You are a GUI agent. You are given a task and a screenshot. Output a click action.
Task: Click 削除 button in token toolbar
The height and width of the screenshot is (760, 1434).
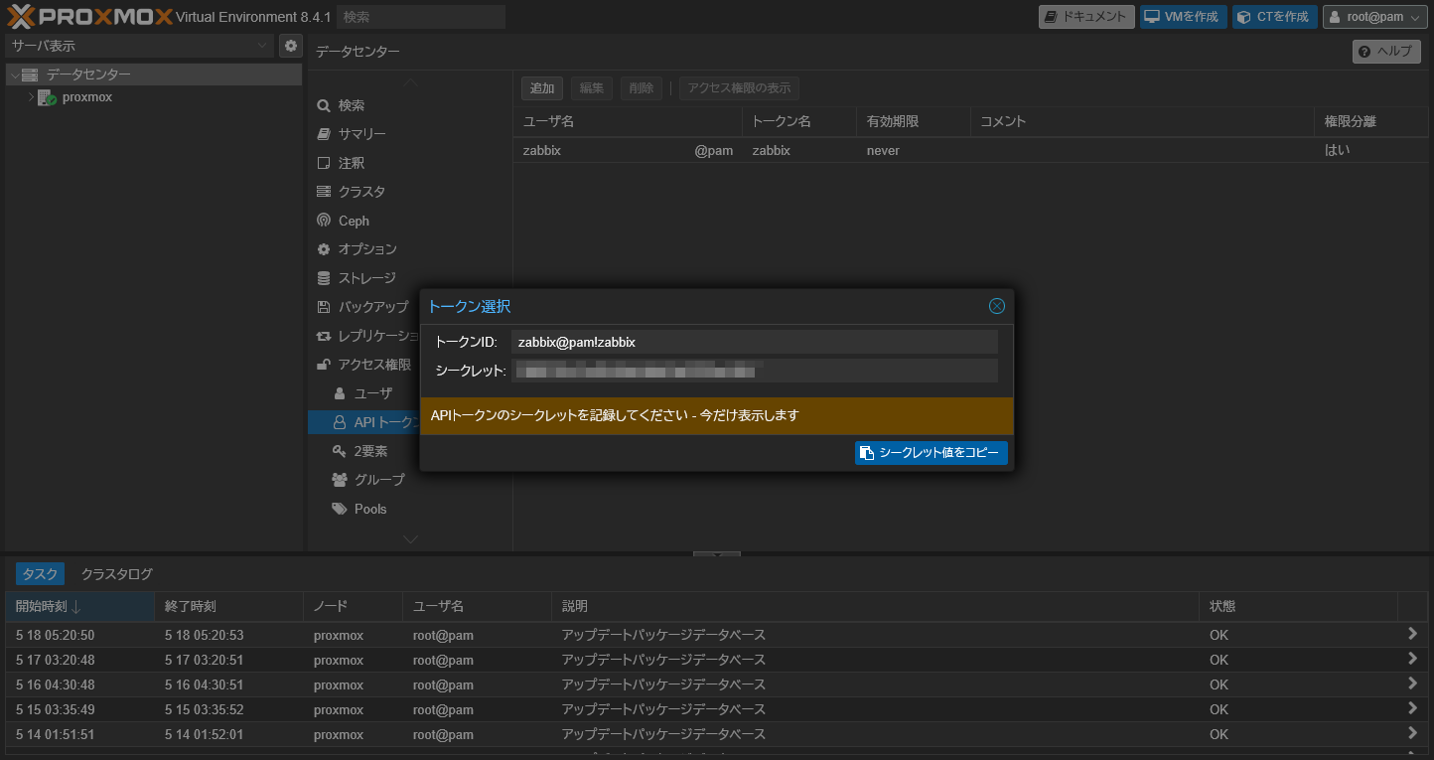click(642, 88)
